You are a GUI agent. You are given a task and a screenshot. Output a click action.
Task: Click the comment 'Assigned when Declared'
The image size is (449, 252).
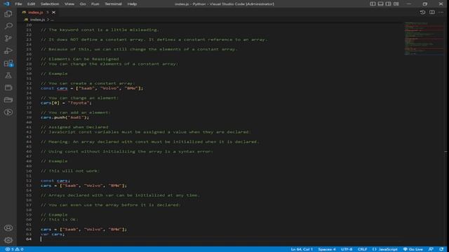coord(74,127)
